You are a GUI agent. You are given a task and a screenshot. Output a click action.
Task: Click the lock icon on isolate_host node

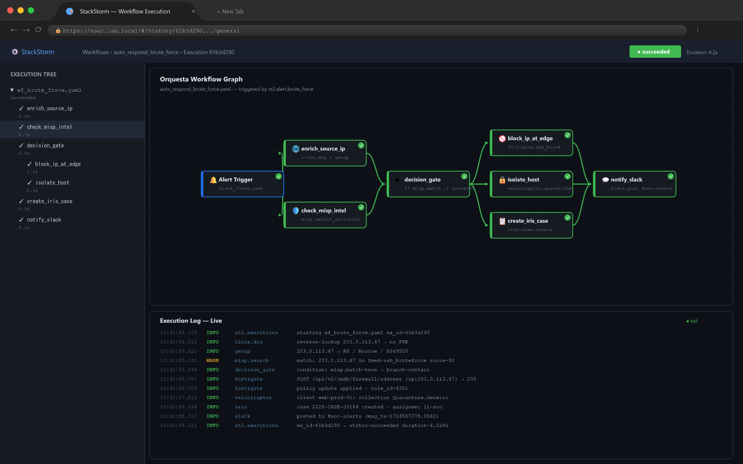[x=502, y=180]
